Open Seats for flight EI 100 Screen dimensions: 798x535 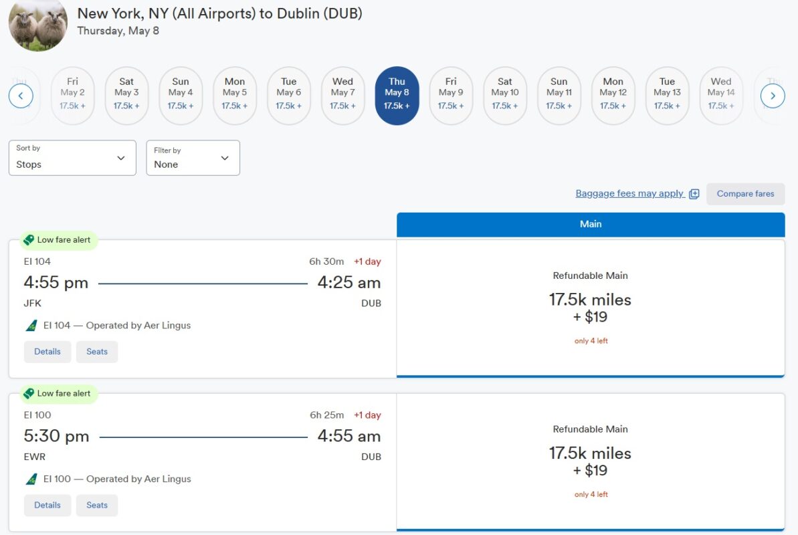click(96, 505)
